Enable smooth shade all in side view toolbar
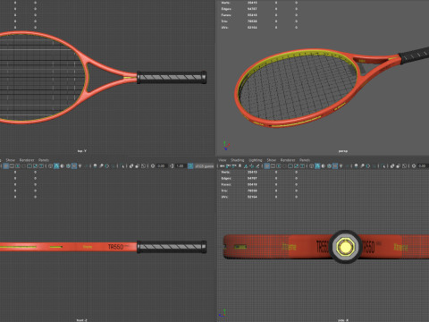The width and height of the screenshot is (429, 322). pos(317,165)
